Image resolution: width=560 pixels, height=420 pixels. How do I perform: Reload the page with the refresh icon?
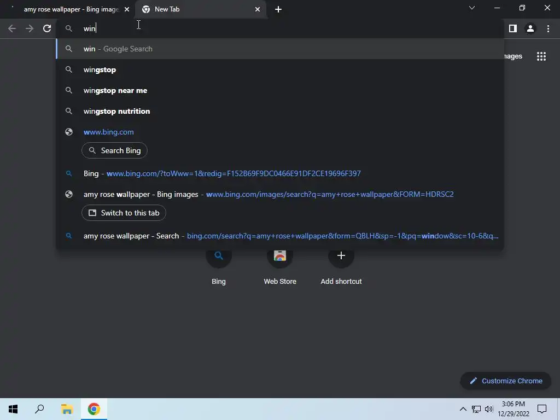click(x=47, y=28)
